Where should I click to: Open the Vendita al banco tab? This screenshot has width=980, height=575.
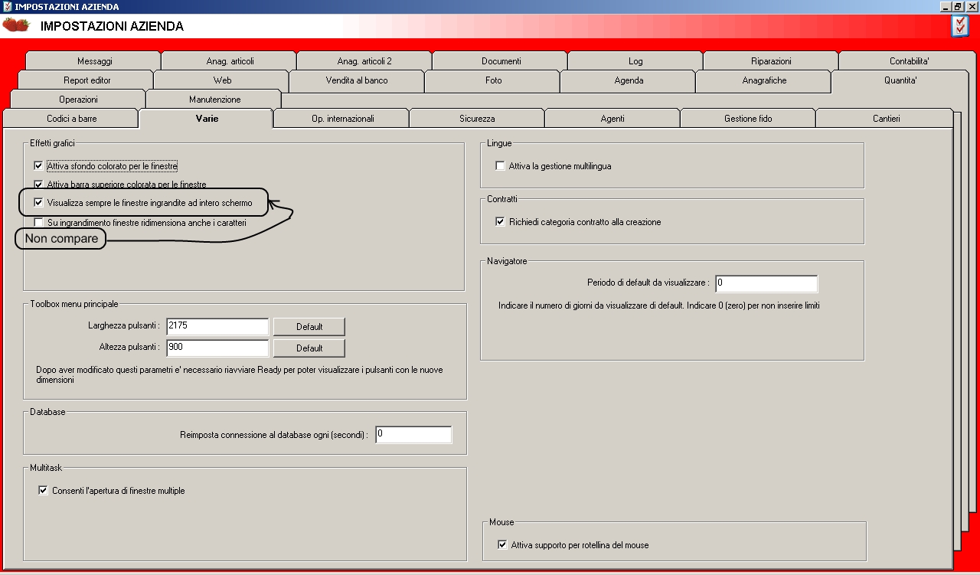pyautogui.click(x=357, y=80)
